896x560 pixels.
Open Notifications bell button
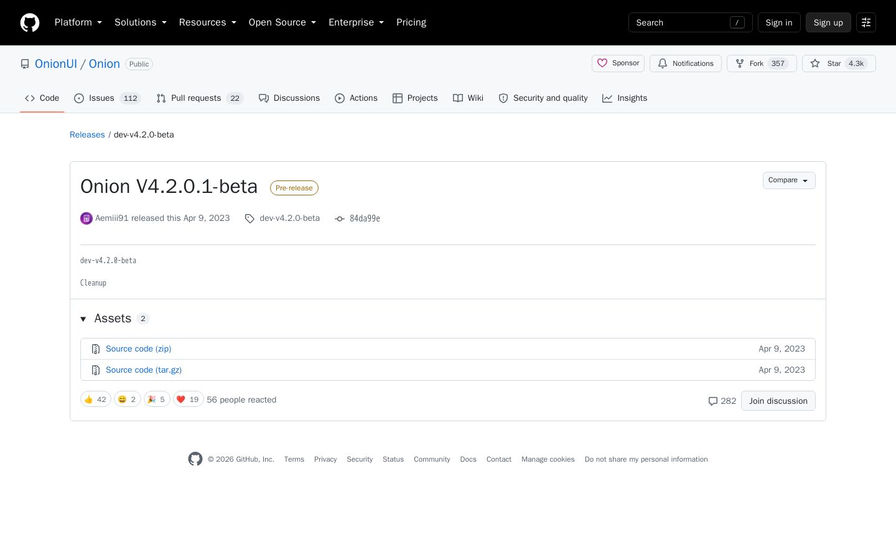point(686,63)
